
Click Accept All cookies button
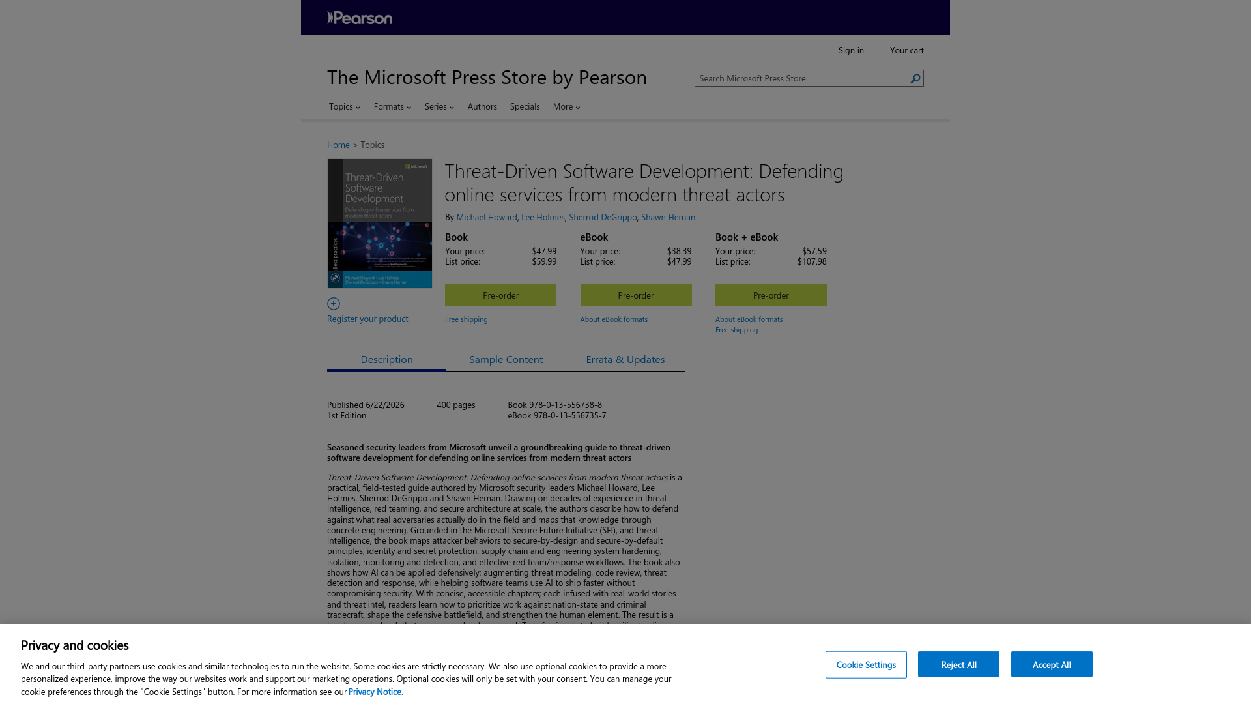tap(1052, 664)
